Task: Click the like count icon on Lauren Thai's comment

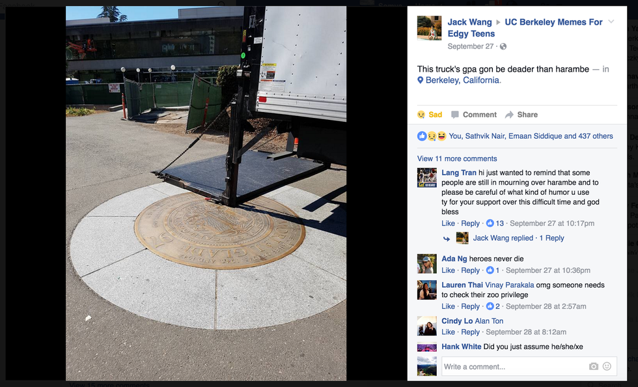Action: tap(490, 306)
